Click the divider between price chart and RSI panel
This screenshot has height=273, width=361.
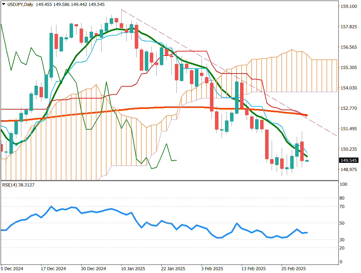pos(169,180)
